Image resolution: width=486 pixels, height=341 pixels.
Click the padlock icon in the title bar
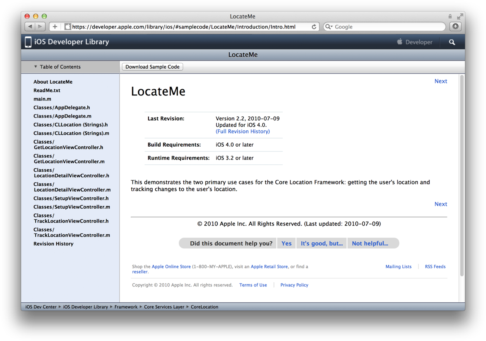point(450,16)
